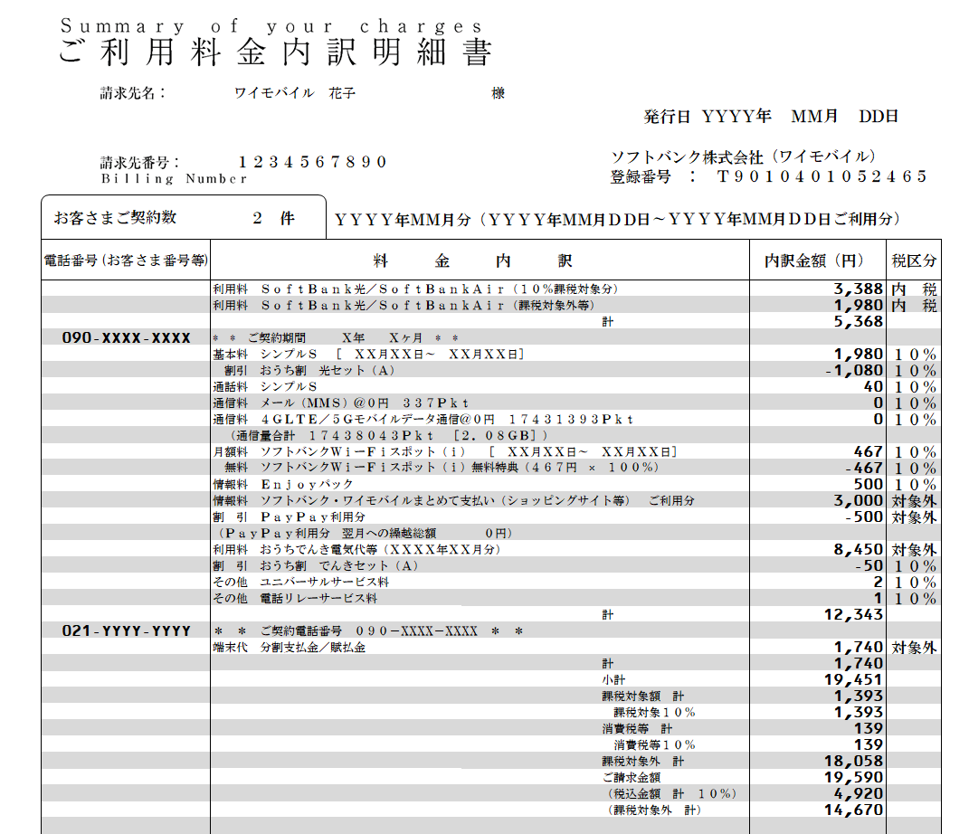Screen dimensions: 969x834
Task: Select the billing name ワイモバイル 花子
Action: pos(294,93)
